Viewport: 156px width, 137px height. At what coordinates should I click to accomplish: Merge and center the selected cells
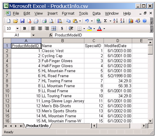coord(54,29)
